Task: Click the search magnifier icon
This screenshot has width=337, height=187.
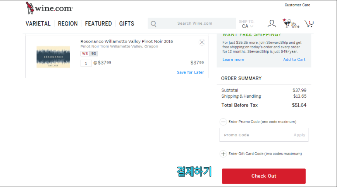Action: click(x=153, y=24)
